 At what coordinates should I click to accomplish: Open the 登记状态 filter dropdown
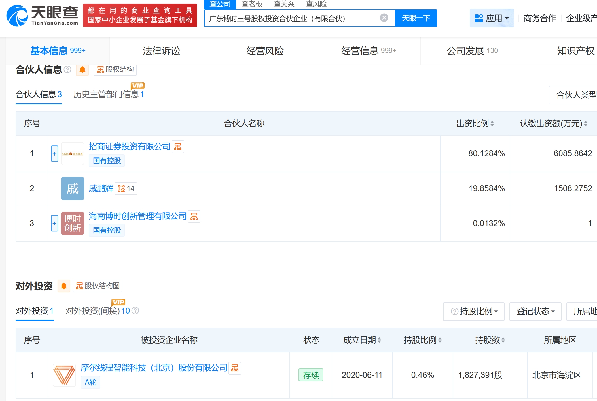click(535, 311)
